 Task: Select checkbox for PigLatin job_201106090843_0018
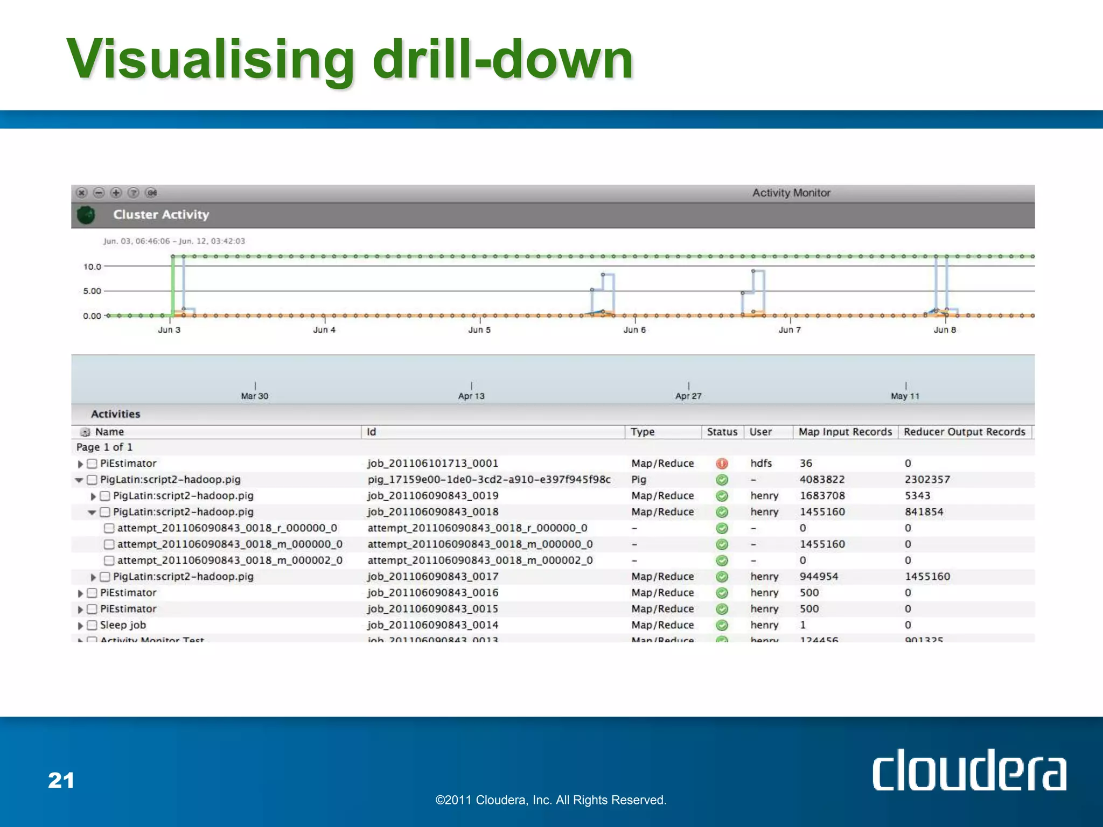click(105, 512)
